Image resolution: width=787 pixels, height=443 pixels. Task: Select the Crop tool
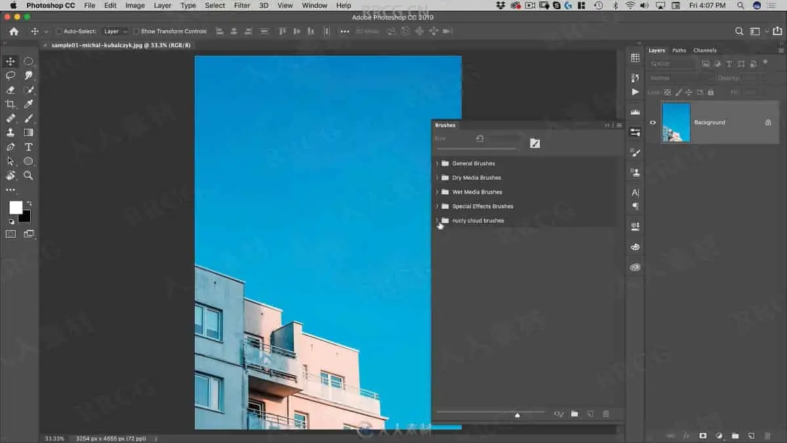click(x=10, y=104)
